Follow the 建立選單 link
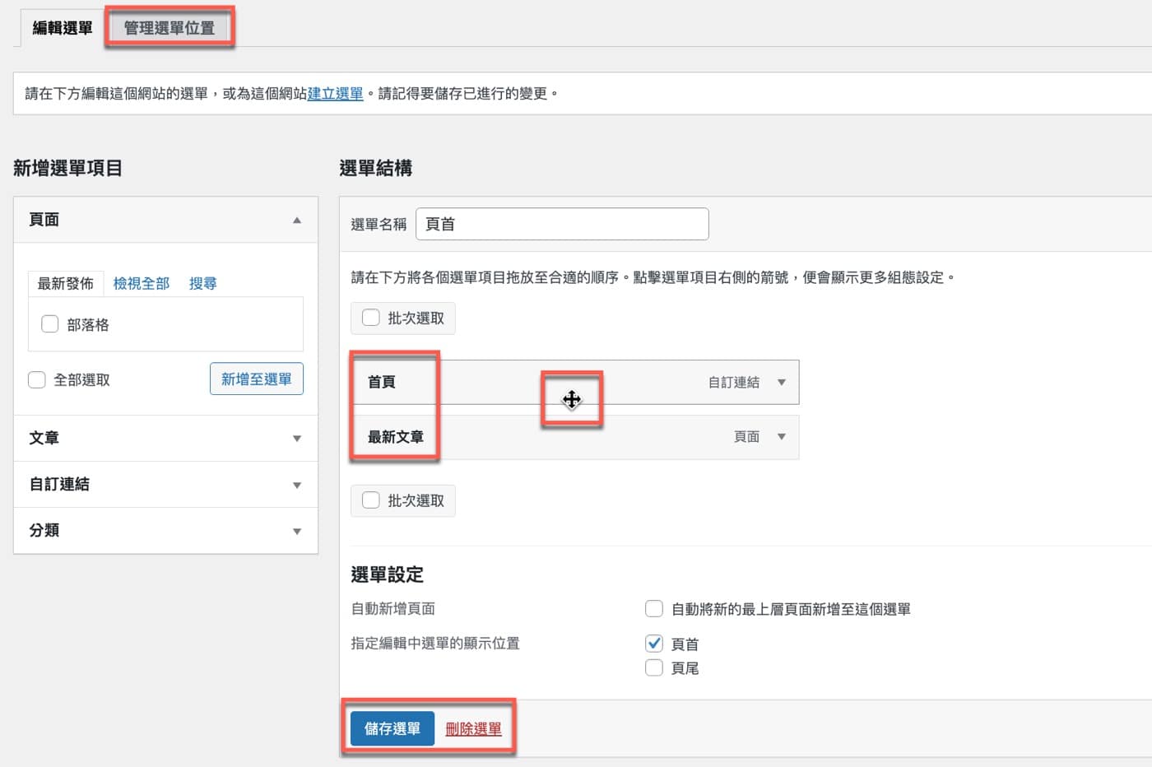 tap(335, 94)
